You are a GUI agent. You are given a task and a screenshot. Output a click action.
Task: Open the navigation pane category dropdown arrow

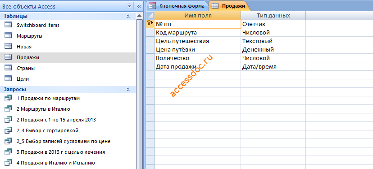[129, 7]
